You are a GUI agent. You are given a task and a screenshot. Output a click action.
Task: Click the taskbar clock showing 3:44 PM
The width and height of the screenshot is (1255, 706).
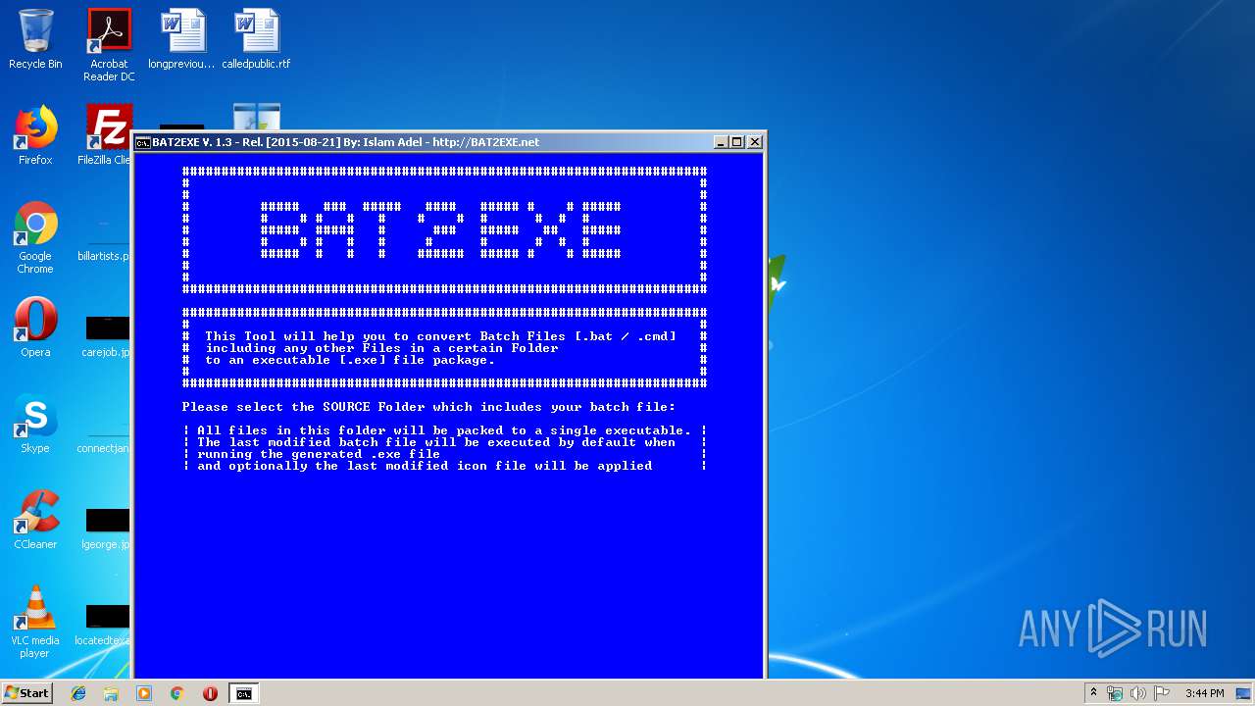1204,693
